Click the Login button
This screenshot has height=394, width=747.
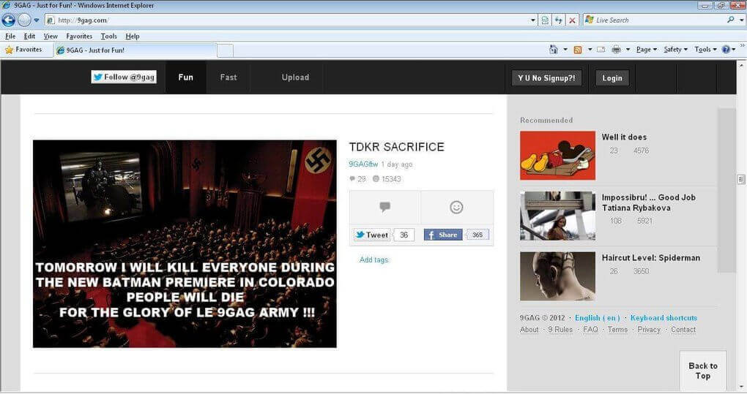click(612, 78)
